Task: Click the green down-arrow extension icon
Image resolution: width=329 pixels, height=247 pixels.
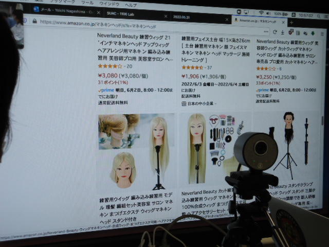Action: point(313,33)
